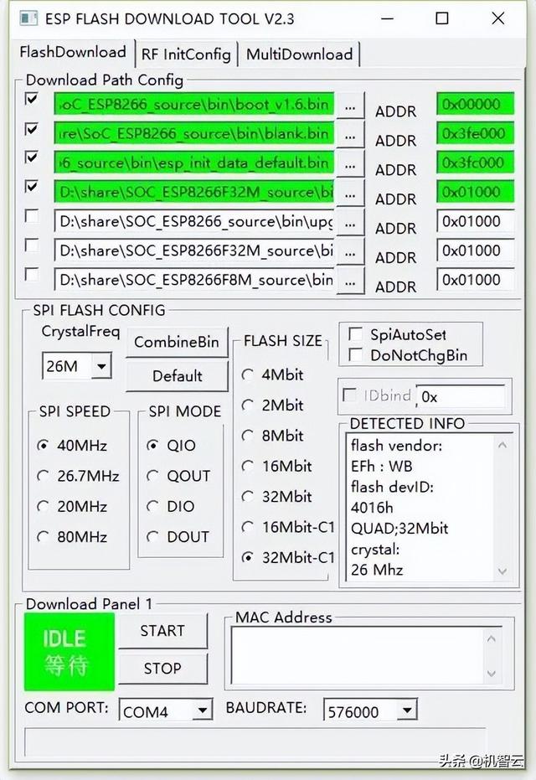Image resolution: width=536 pixels, height=780 pixels.
Task: Select 40MHz SPI speed
Action: point(73,445)
